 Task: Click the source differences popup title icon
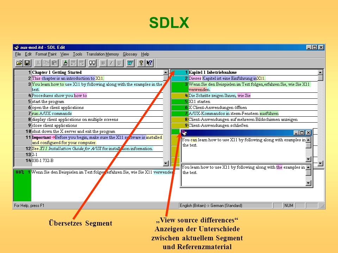click(x=184, y=133)
